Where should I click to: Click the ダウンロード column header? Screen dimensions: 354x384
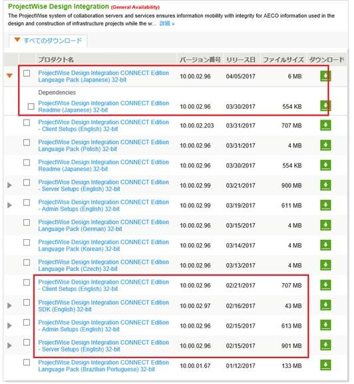click(327, 60)
